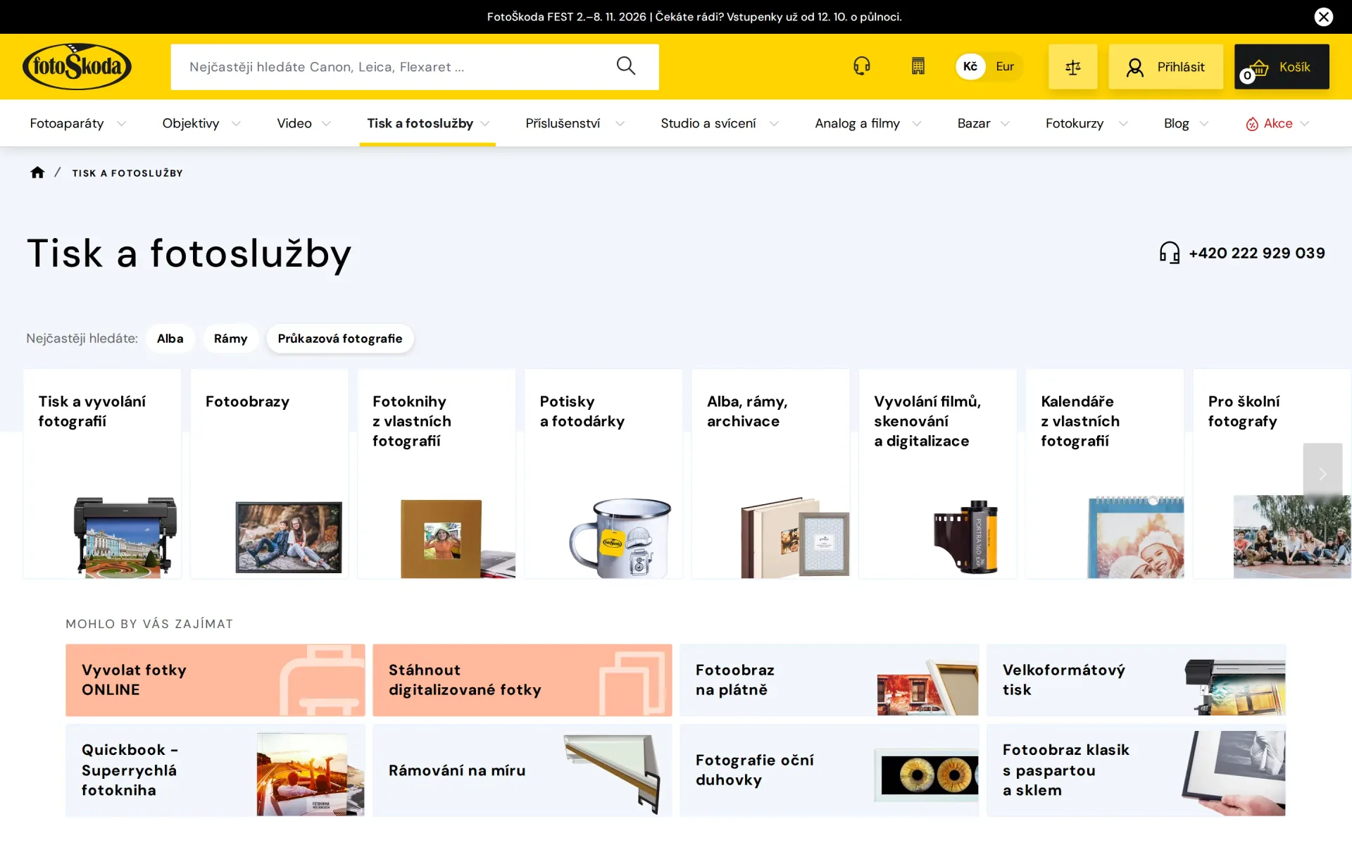Click the Vyvolat fotky ONLINE tile
This screenshot has height=845, width=1352.
click(x=215, y=680)
